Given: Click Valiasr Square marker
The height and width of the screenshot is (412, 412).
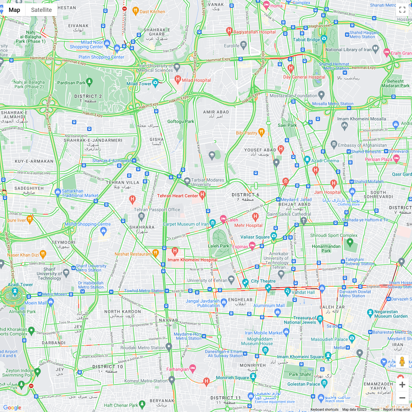Looking at the screenshot, I should 274,236.
